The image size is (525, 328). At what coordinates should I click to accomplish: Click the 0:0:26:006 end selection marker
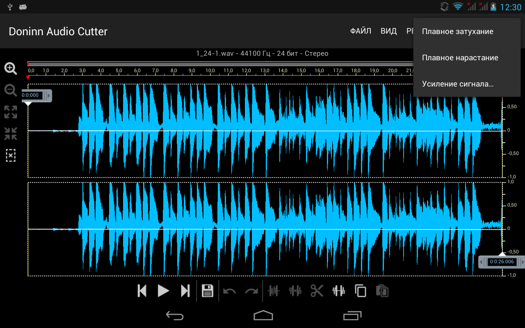coord(502,262)
